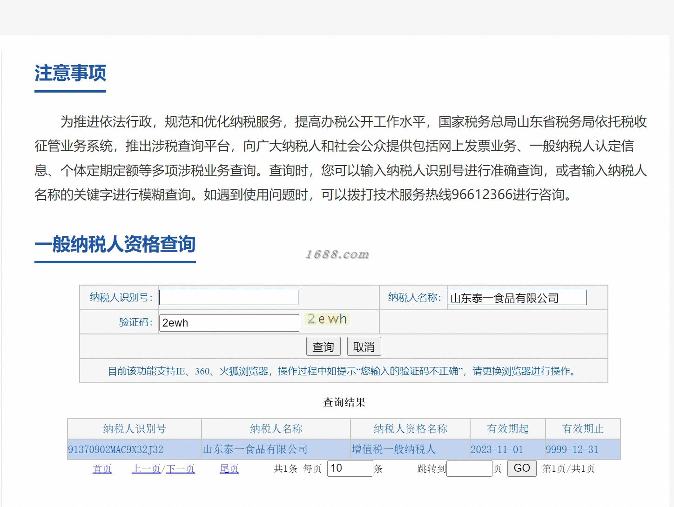Select the 2023-11-01 start date cell
This screenshot has width=674, height=507.
508,449
